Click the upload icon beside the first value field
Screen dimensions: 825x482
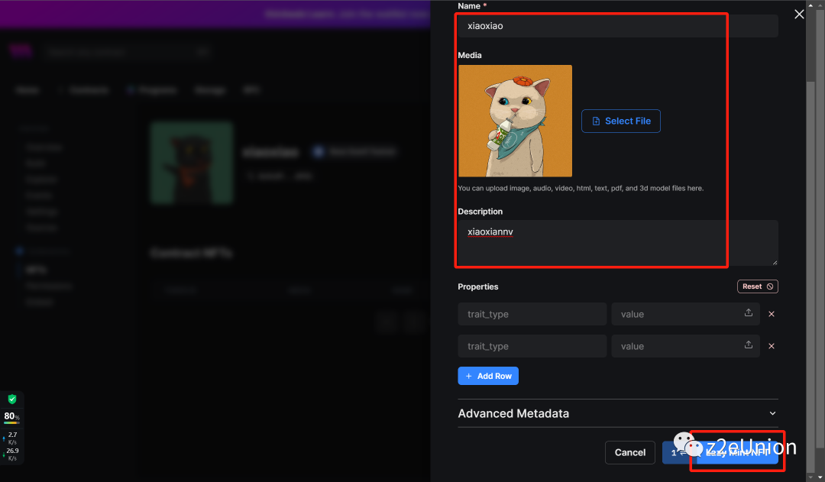point(748,314)
